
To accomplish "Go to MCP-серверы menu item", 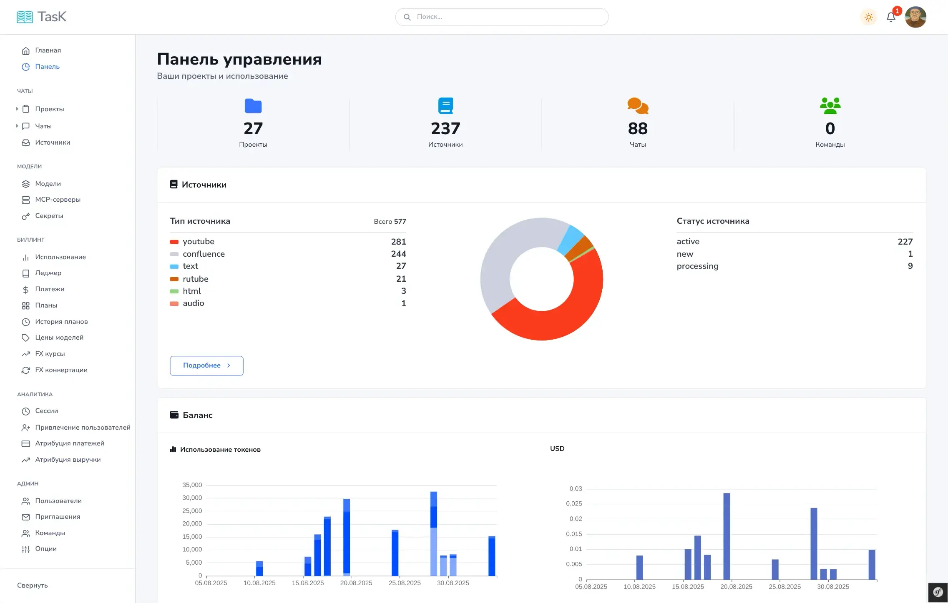I will tap(58, 200).
